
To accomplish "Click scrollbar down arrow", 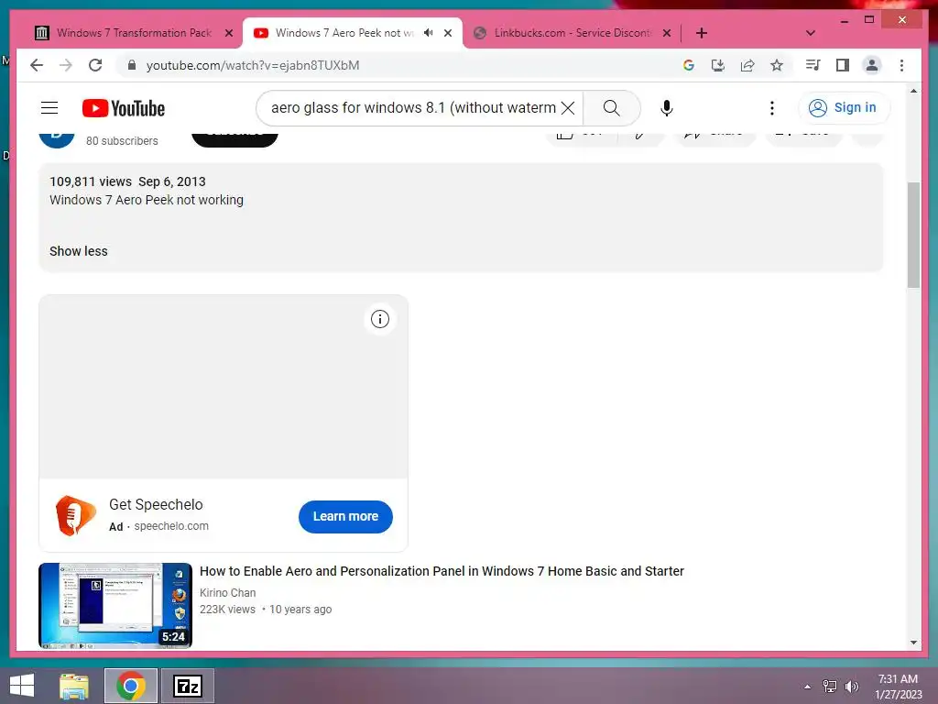I will 913,643.
